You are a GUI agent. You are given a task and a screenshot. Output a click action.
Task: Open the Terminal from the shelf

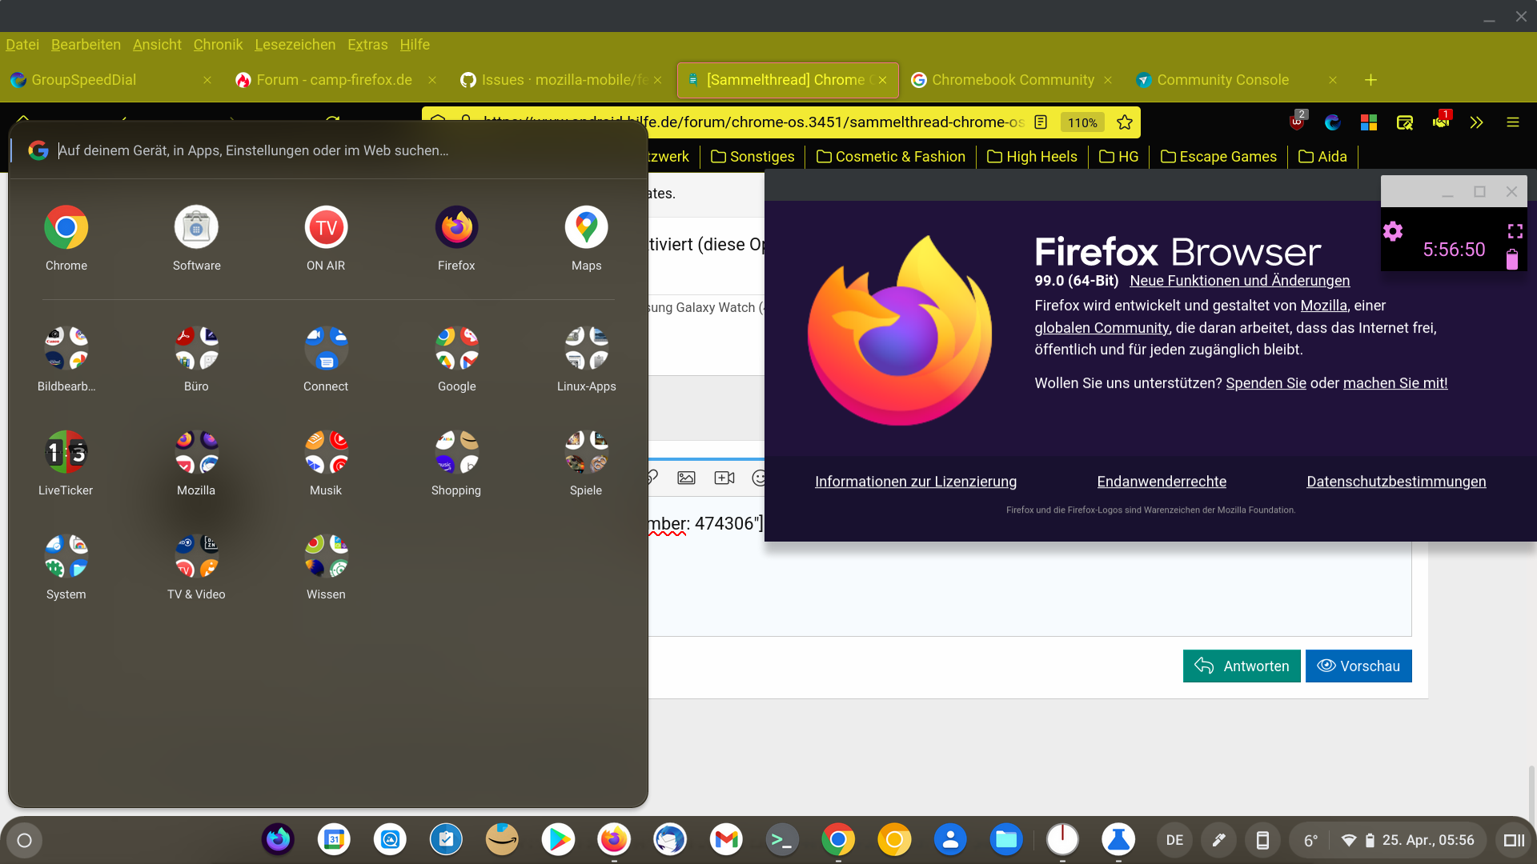pyautogui.click(x=782, y=840)
